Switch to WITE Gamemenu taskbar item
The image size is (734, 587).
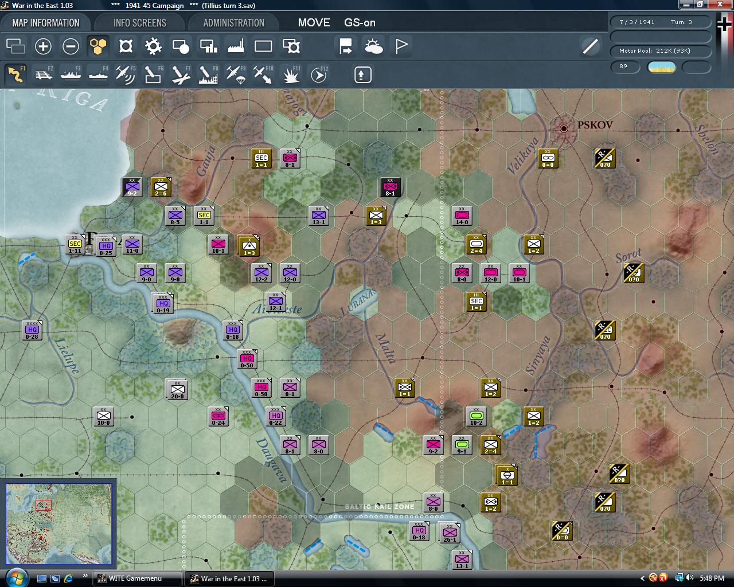tap(138, 578)
